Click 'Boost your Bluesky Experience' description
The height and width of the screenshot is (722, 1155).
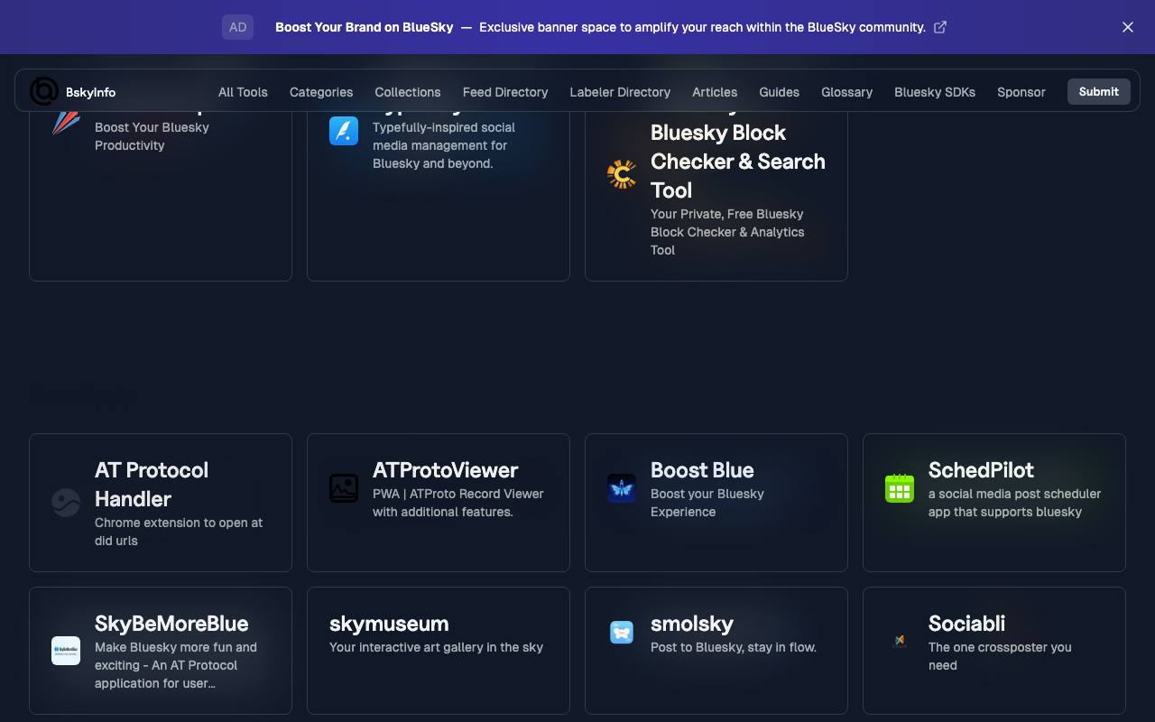707,503
